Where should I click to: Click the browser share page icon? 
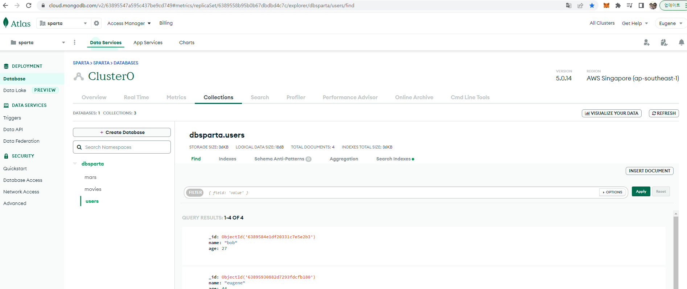580,5
